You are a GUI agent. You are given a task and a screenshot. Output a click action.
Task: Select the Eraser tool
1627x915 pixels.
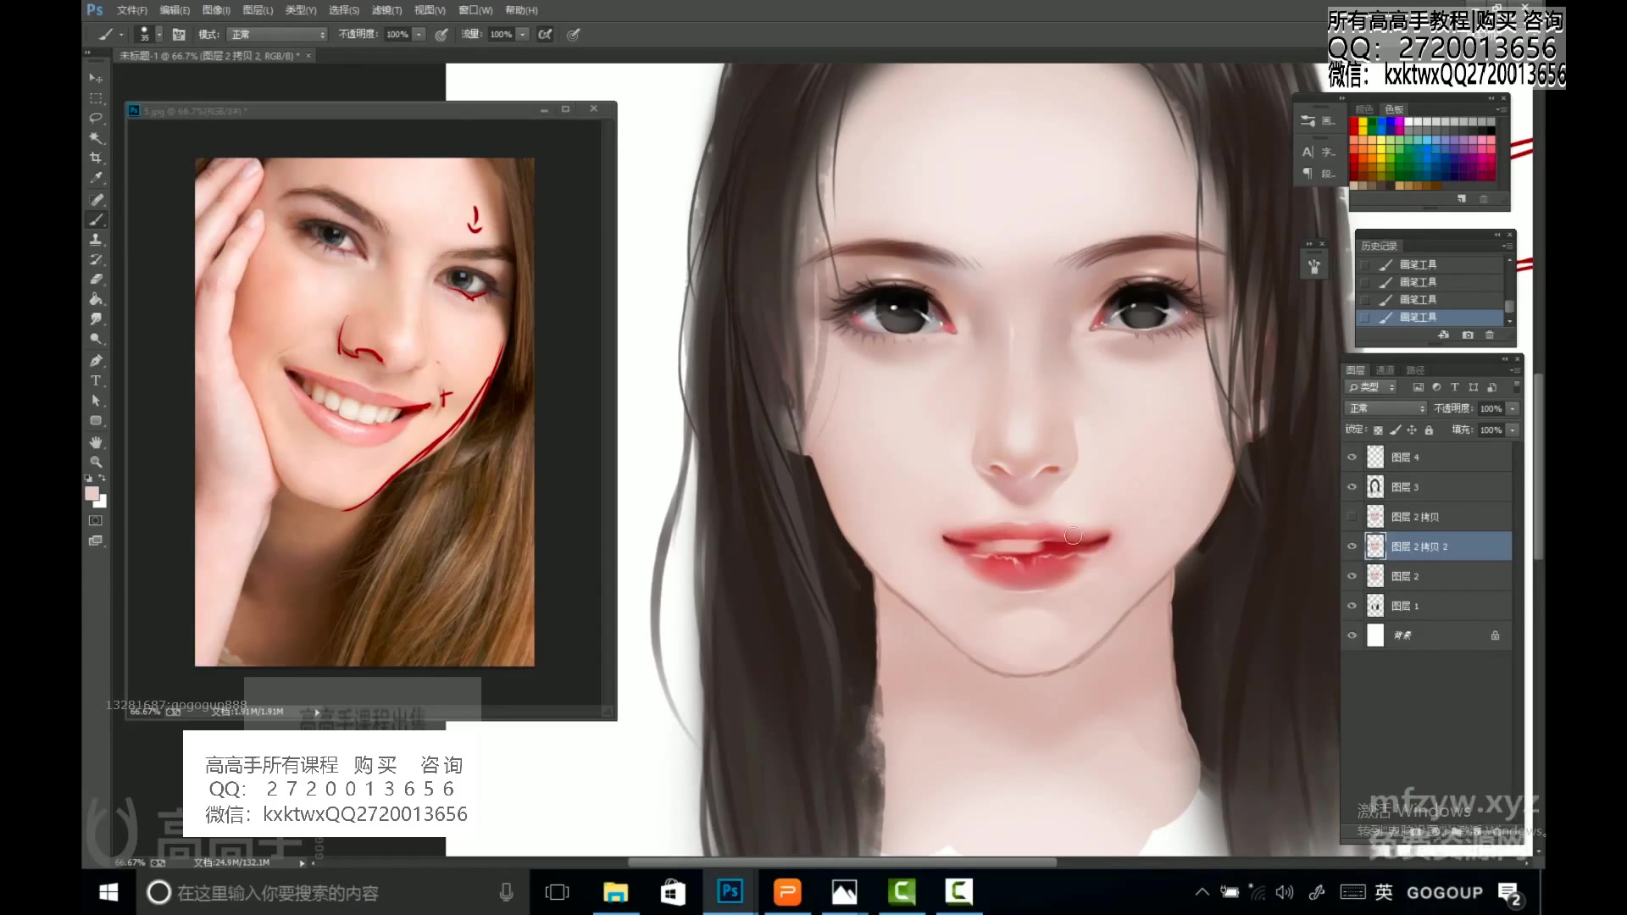tap(96, 280)
